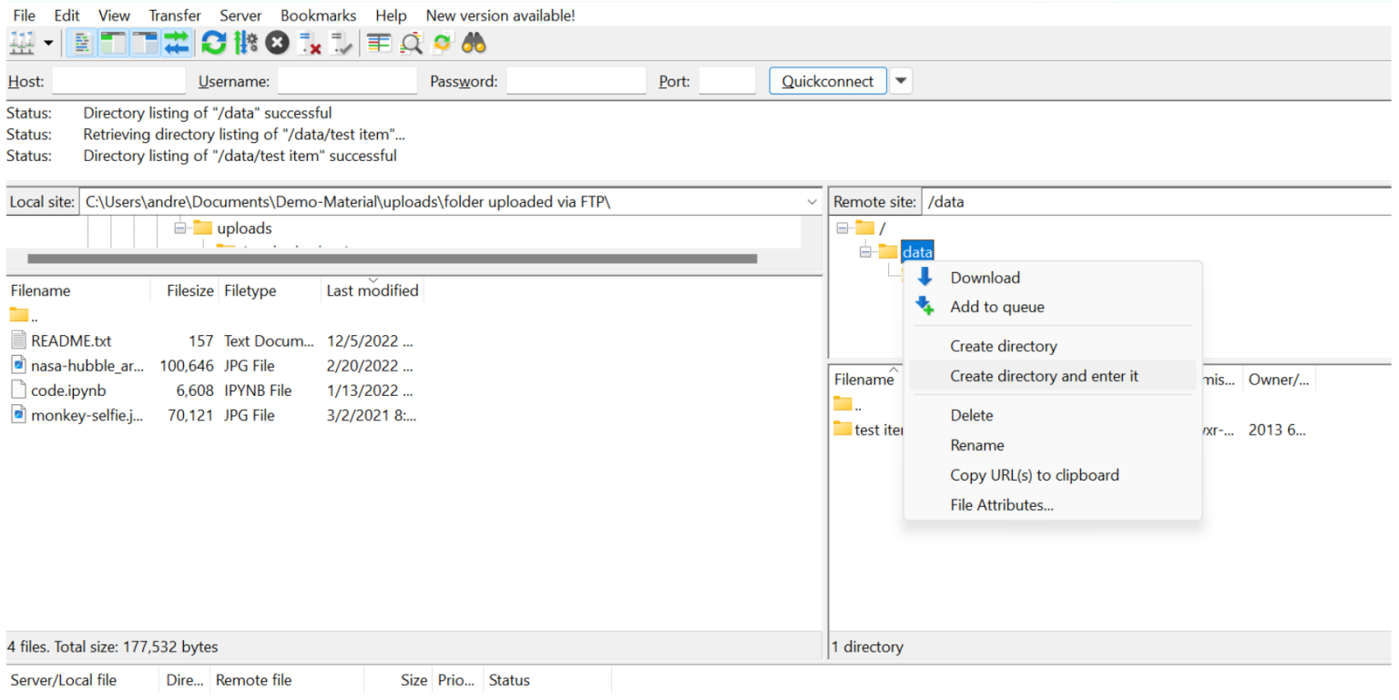Screen dimensions: 1399x700
Task: Toggle transfer queue display
Action: click(176, 43)
